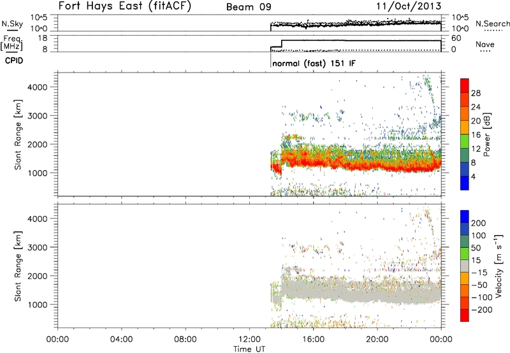
Task: Click the 'Fort Hays East (fitACF)' title
Action: pos(125,6)
